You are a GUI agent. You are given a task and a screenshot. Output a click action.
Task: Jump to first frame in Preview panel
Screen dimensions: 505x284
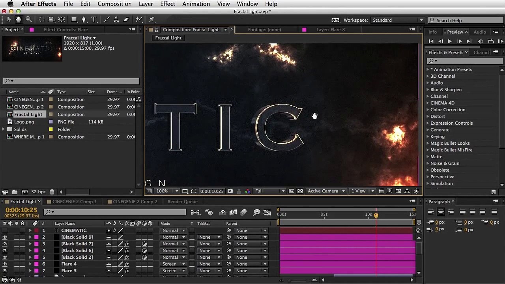pyautogui.click(x=431, y=41)
